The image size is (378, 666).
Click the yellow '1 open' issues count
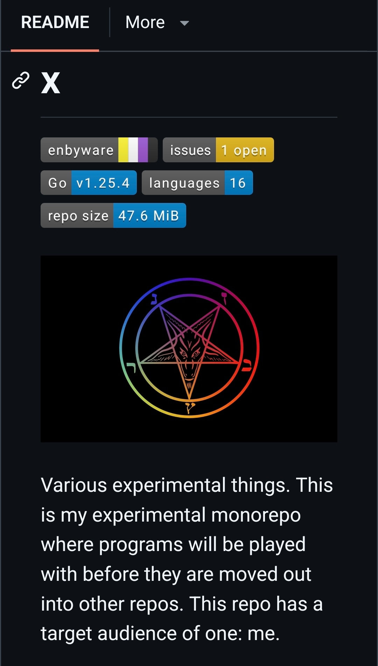point(244,150)
